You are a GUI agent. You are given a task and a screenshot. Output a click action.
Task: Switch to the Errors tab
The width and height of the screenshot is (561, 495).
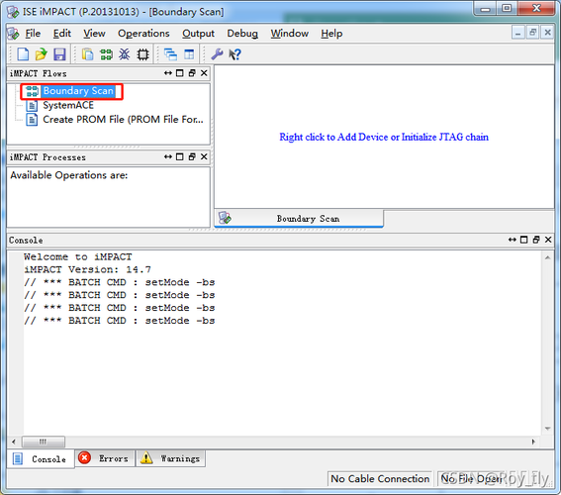tap(105, 458)
